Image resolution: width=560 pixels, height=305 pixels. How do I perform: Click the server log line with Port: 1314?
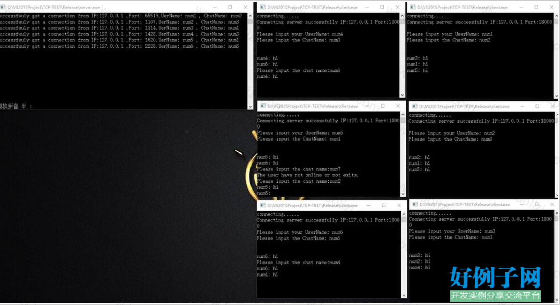pos(119,28)
